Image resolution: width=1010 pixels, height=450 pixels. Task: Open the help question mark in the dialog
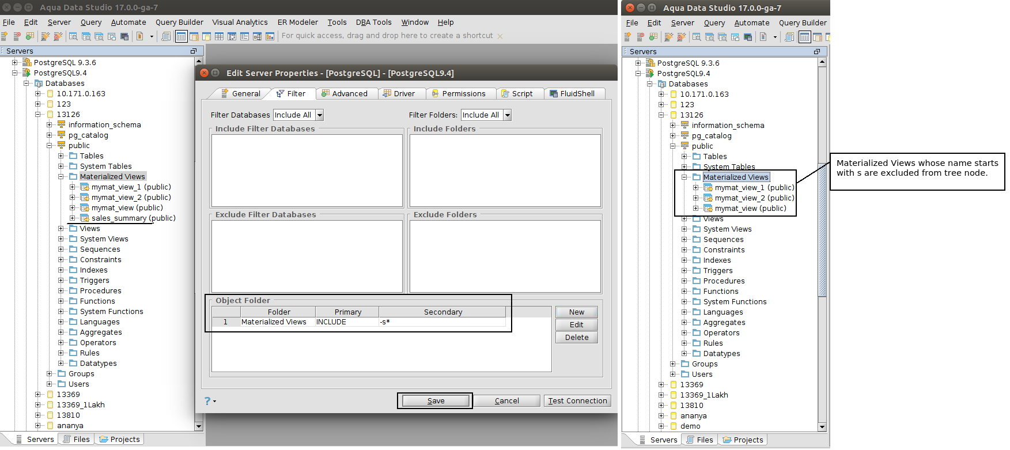tap(207, 401)
